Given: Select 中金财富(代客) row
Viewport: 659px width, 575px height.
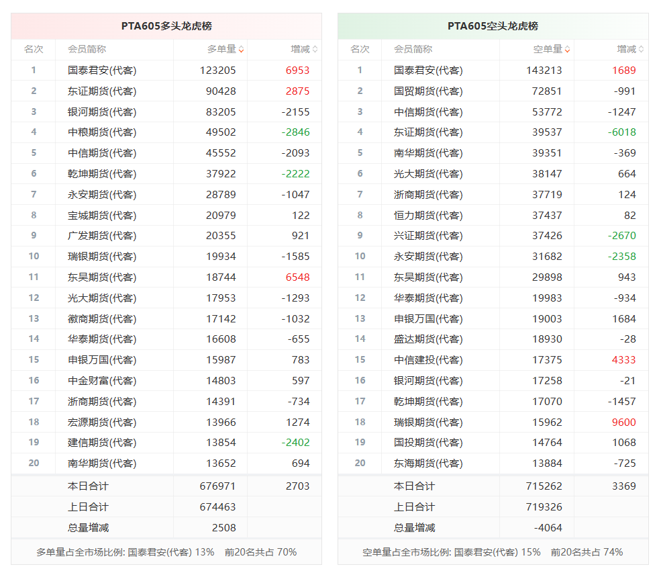Looking at the screenshot, I should pyautogui.click(x=166, y=381).
